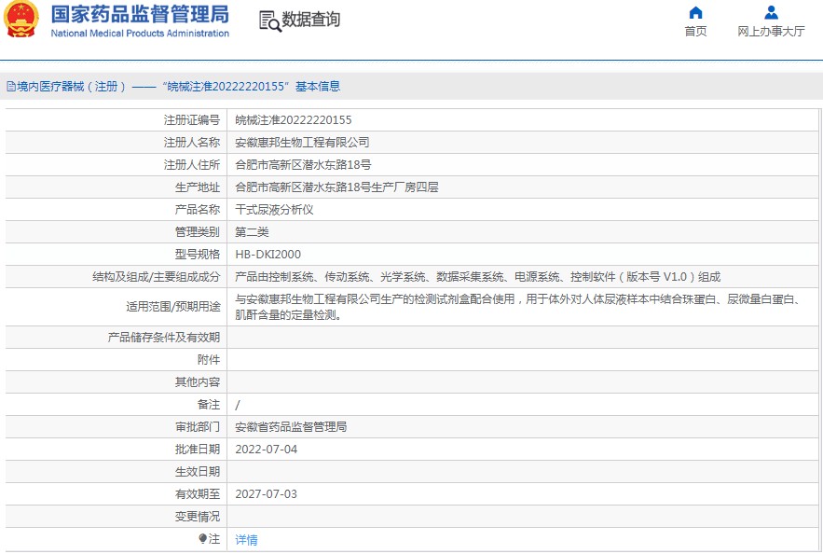Image resolution: width=823 pixels, height=554 pixels.
Task: Select approval date 2022-07-04
Action: click(x=267, y=449)
